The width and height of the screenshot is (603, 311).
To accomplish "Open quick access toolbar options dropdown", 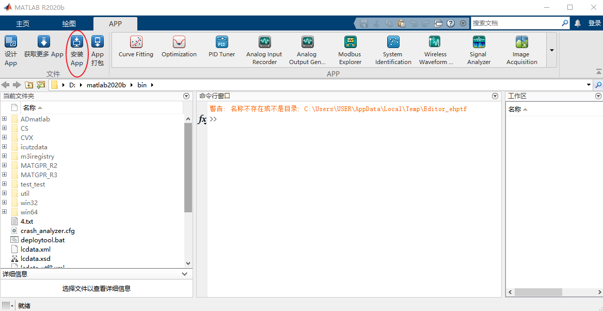I will pos(463,23).
